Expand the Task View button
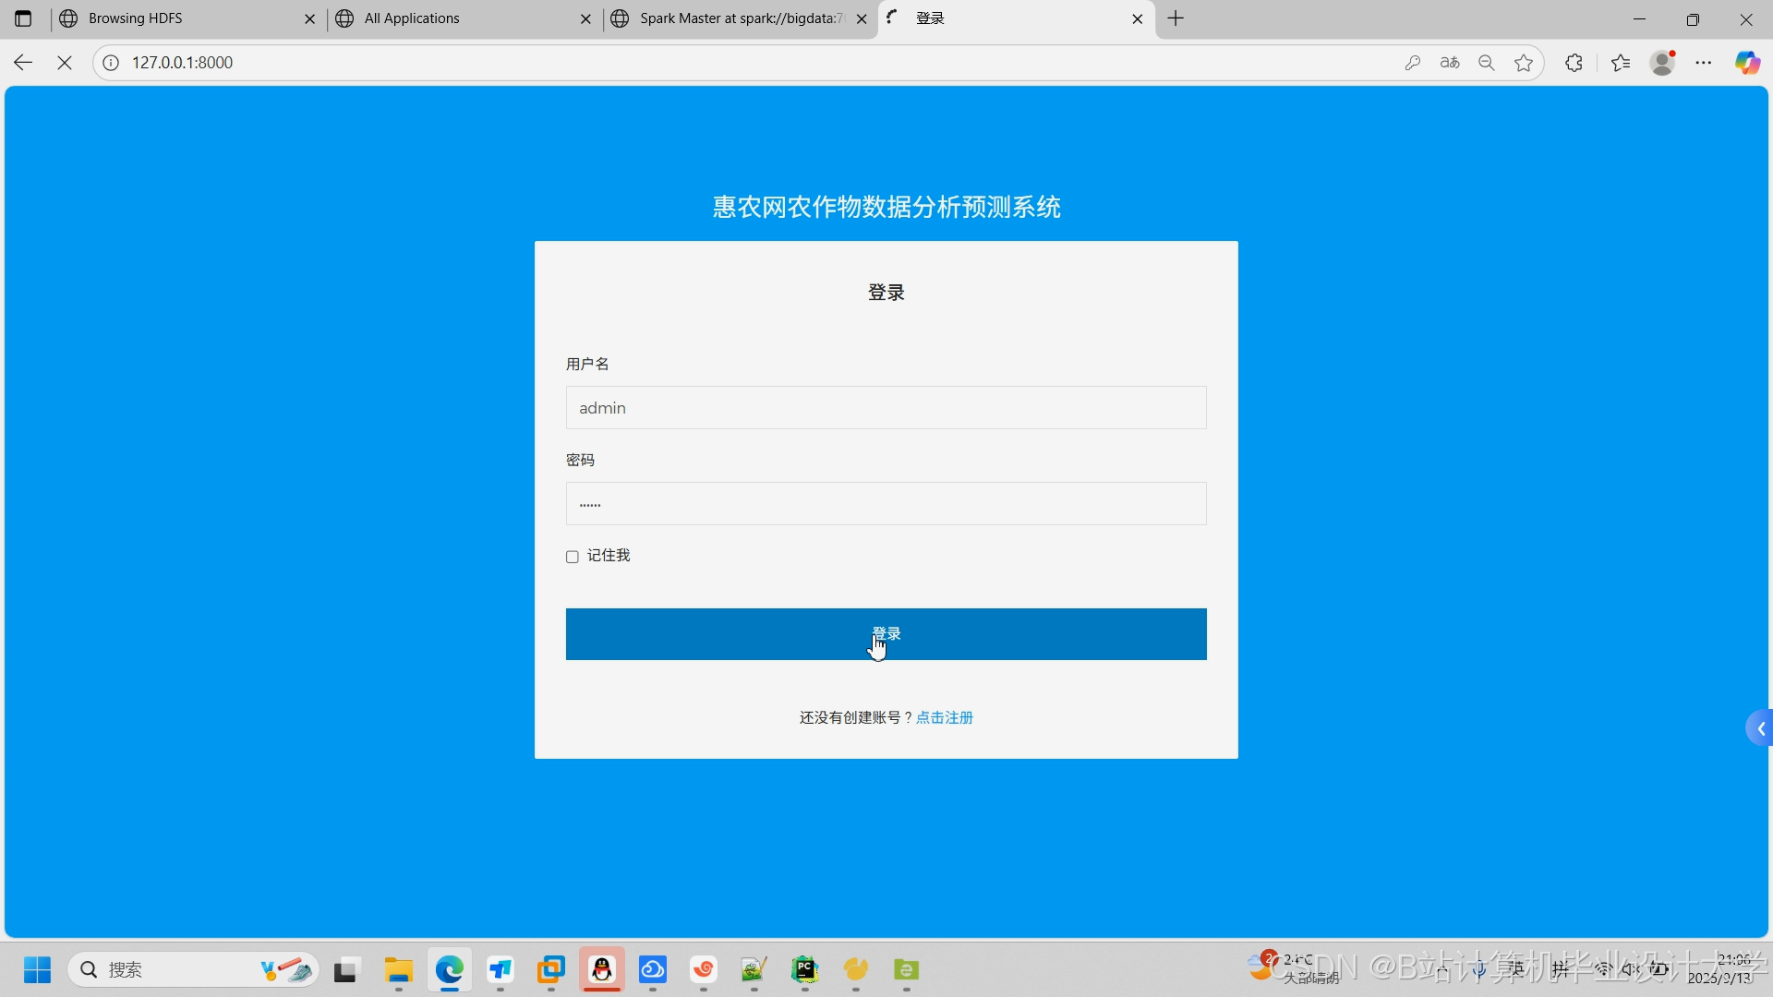Viewport: 1773px width, 997px height. pyautogui.click(x=344, y=971)
